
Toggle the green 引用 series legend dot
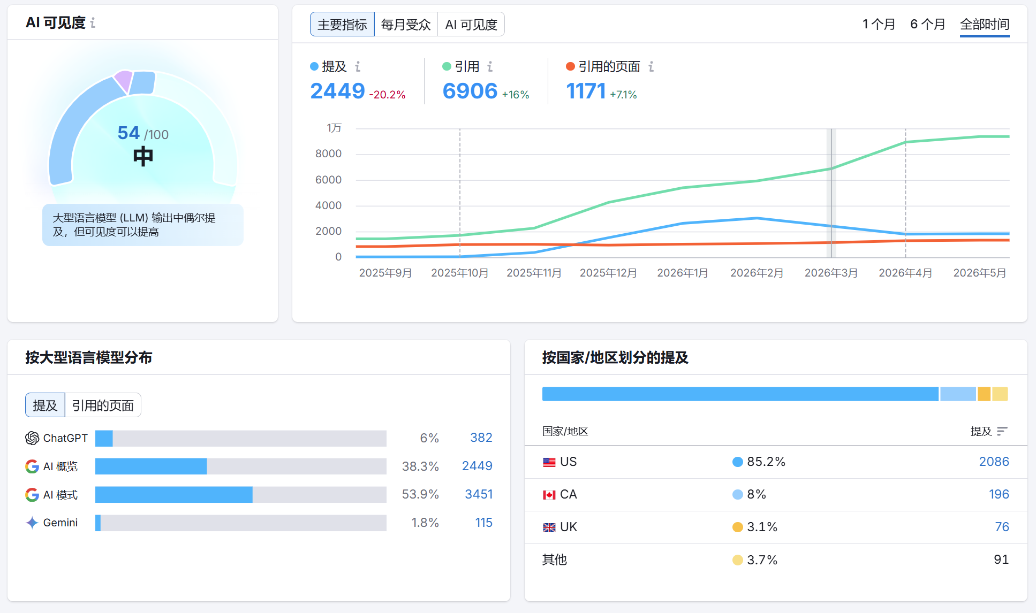pyautogui.click(x=447, y=66)
